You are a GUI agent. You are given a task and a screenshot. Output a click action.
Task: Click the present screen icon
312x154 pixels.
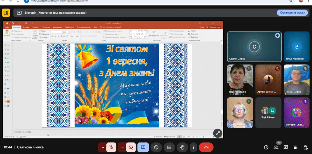(x=143, y=147)
